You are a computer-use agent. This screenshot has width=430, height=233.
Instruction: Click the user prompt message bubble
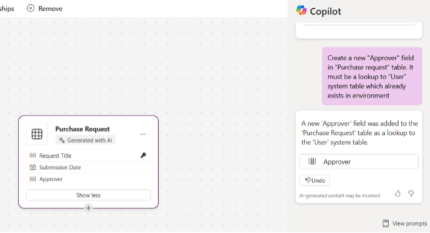[372, 76]
